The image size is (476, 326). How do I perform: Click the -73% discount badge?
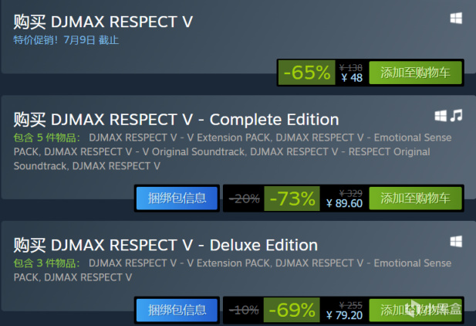[x=292, y=198]
